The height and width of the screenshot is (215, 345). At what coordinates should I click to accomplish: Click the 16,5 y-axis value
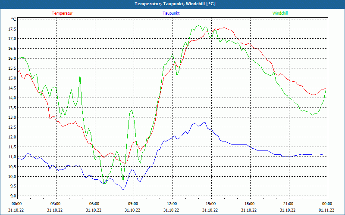pyautogui.click(x=12, y=49)
